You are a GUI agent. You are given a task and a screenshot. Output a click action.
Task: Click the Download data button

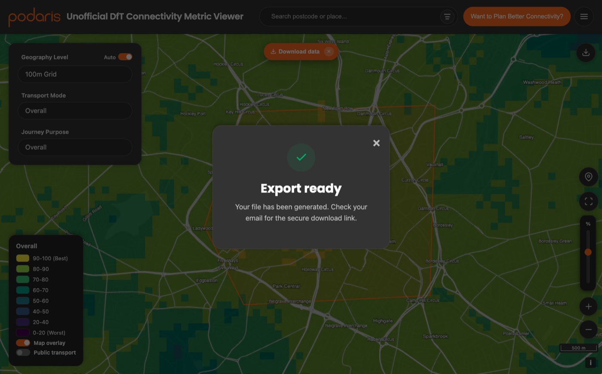[295, 52]
